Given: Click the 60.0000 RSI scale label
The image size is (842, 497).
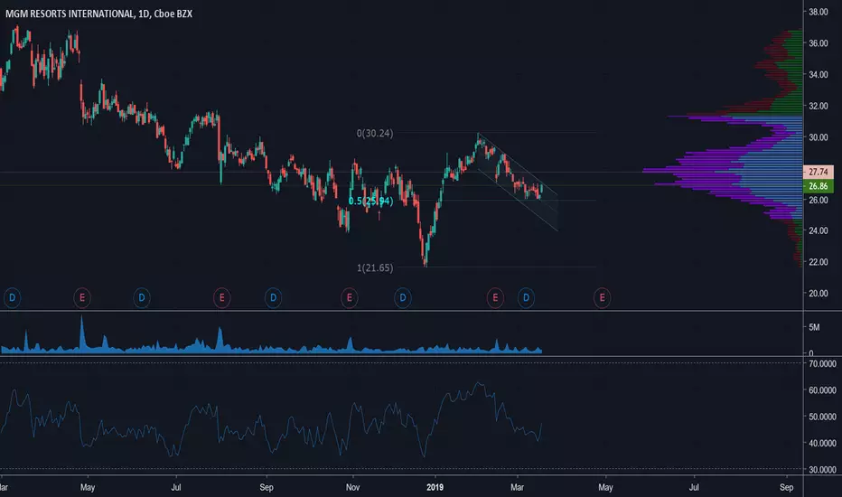Looking at the screenshot, I should pos(823,390).
